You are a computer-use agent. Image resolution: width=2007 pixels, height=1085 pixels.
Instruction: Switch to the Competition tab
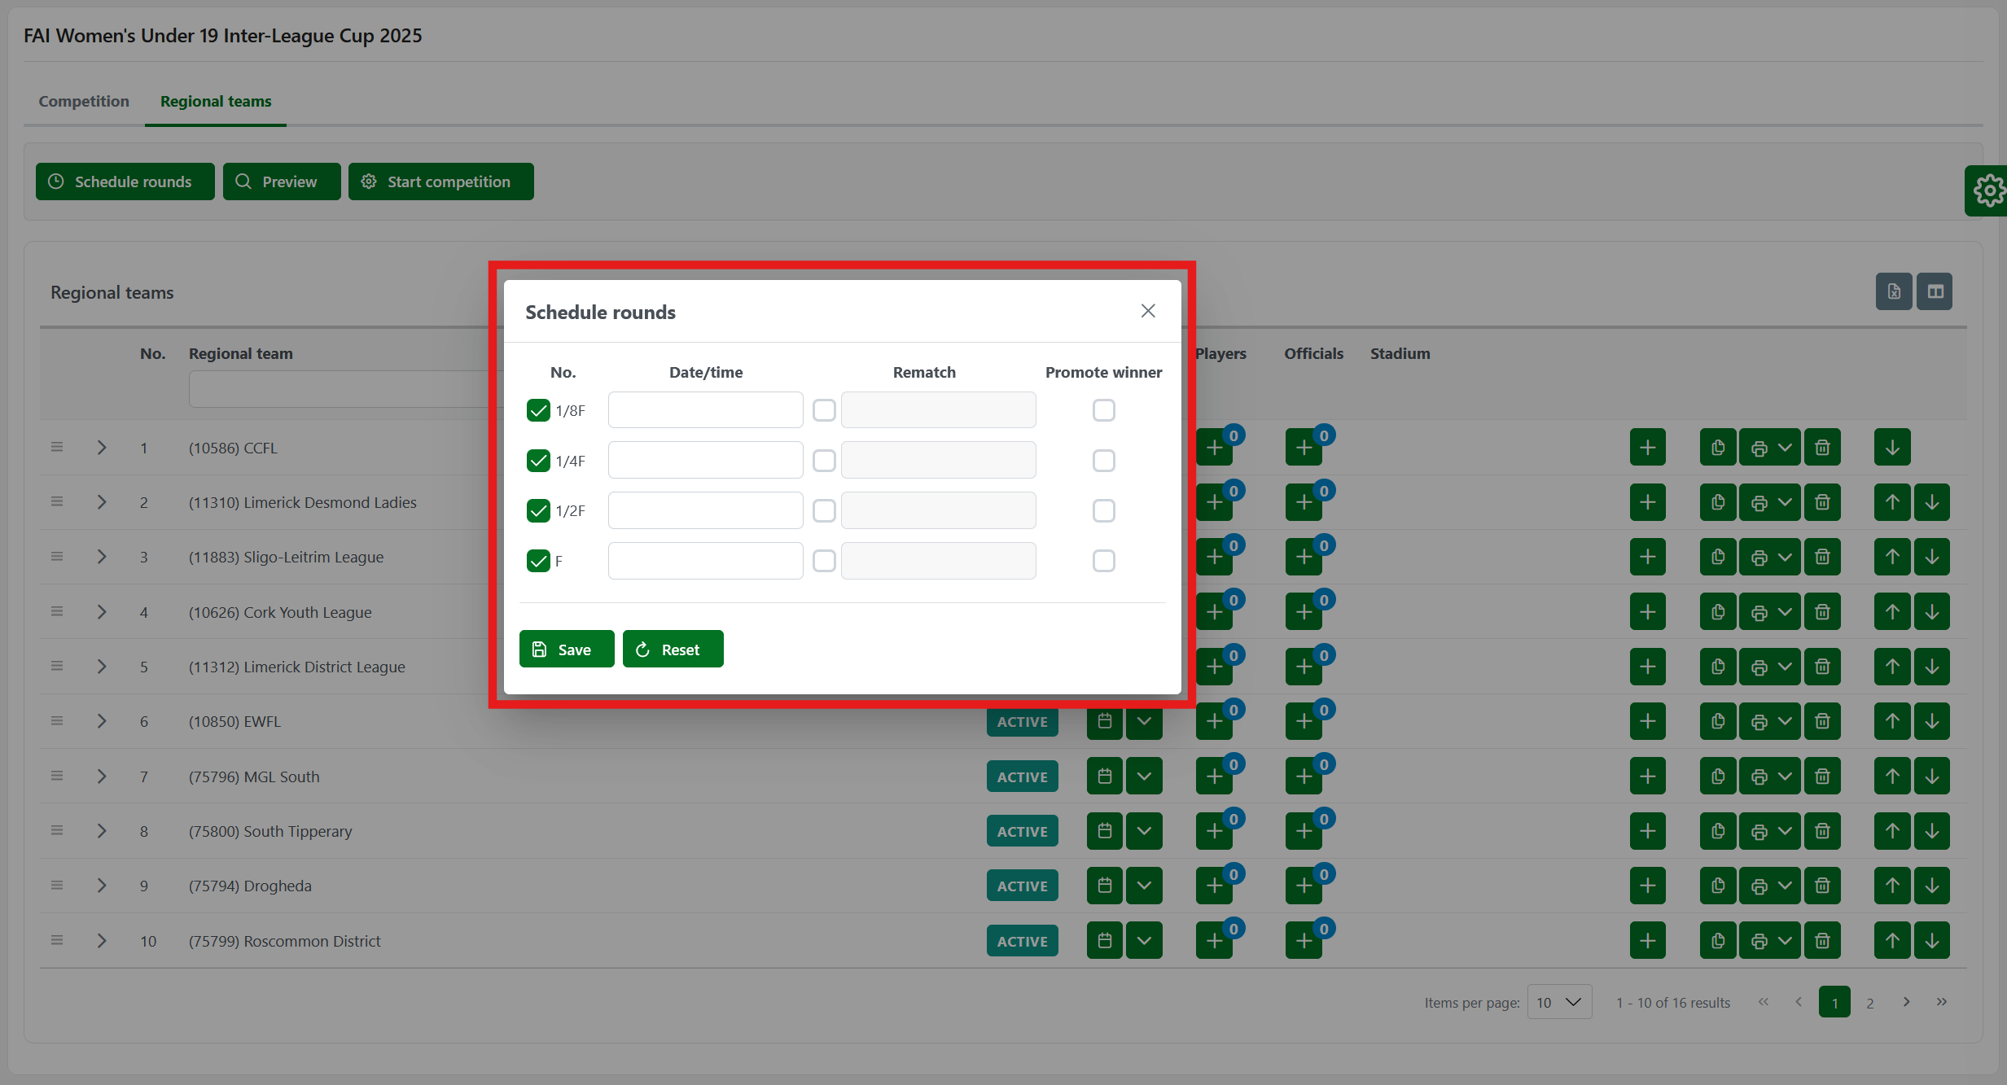(x=84, y=101)
